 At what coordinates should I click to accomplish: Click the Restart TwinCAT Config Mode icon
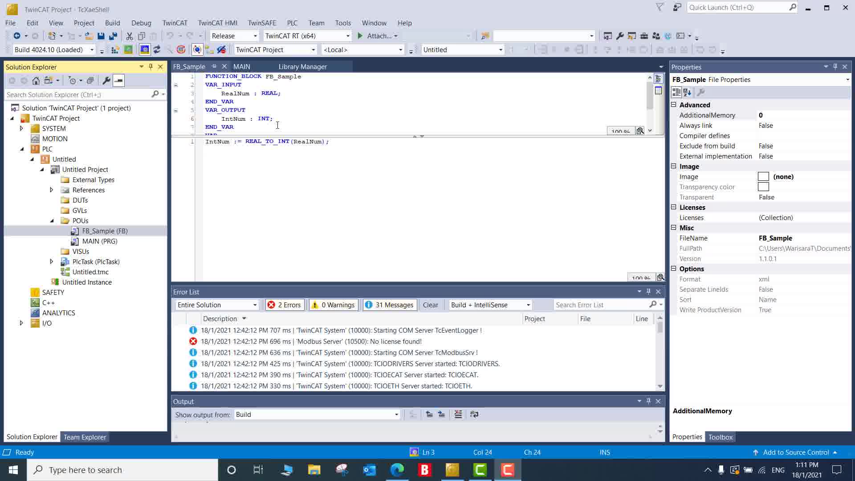click(145, 50)
